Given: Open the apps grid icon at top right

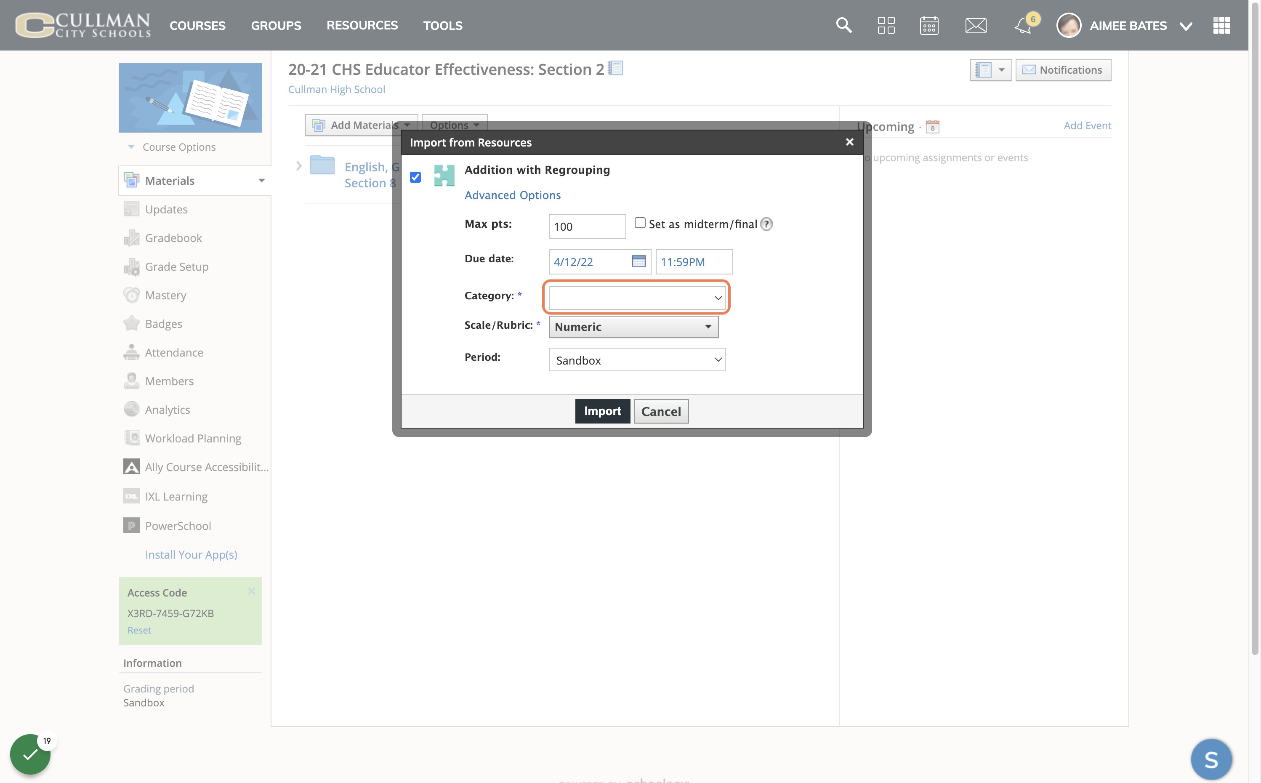Looking at the screenshot, I should (x=1222, y=25).
